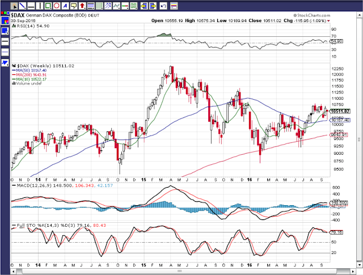Viewport: 363px width, 275px height.
Task: Undo the last annotation
Action: click(x=163, y=6)
